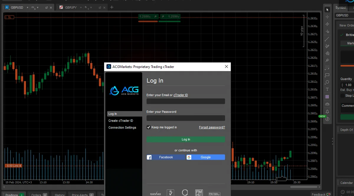The width and height of the screenshot is (354, 196).
Task: Select the Andrews pitchfork tool
Action: tap(327, 60)
